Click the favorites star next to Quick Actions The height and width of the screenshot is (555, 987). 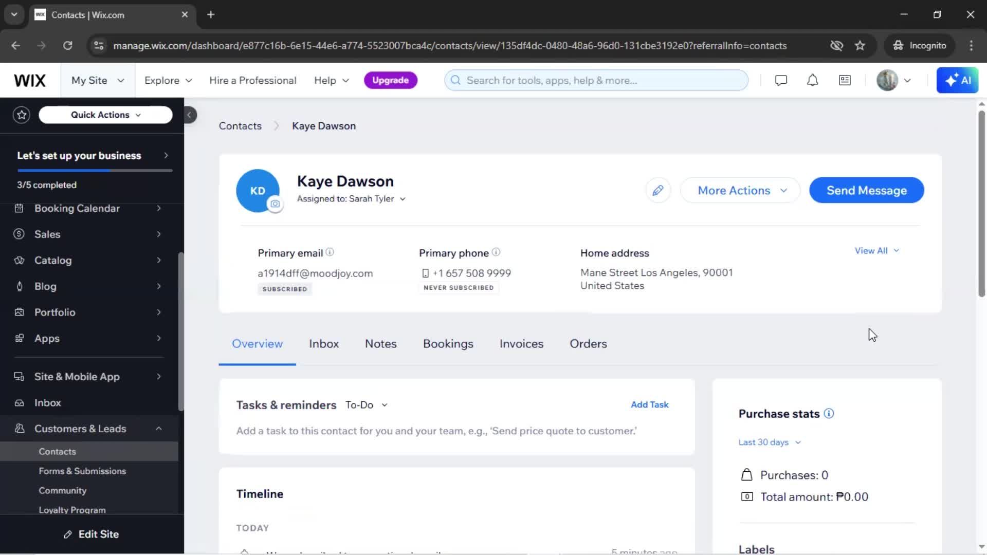(22, 115)
